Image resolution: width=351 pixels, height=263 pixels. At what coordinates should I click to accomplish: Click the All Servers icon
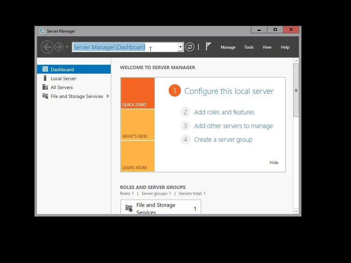45,87
